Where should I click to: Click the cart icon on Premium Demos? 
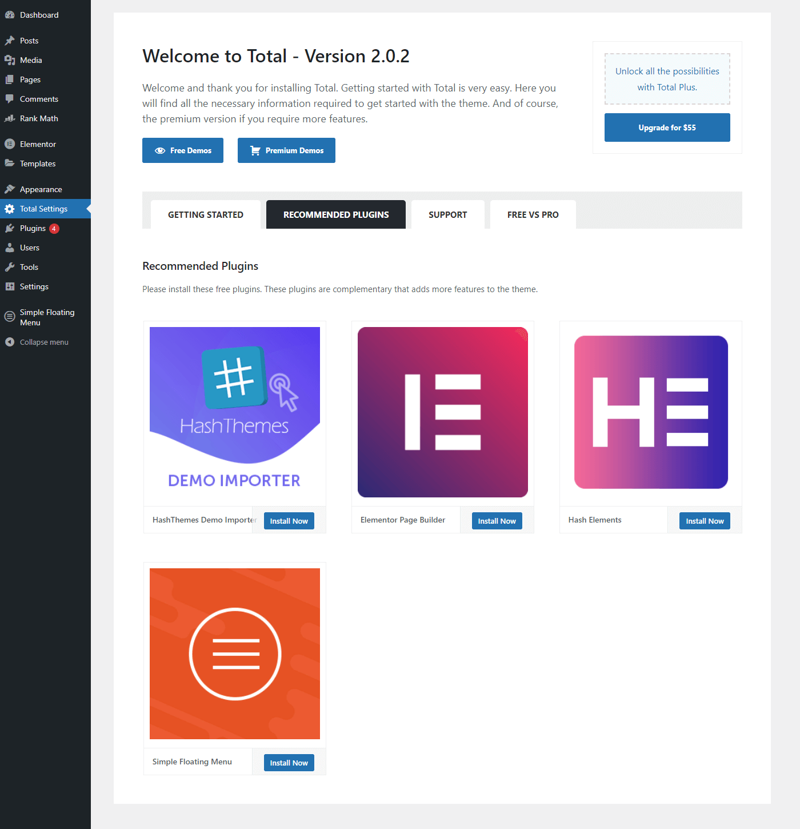[x=255, y=150]
